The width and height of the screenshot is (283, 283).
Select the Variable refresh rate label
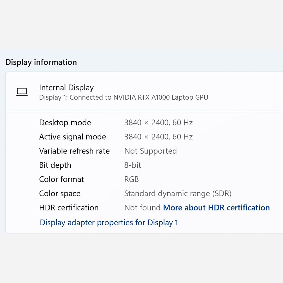coord(74,151)
